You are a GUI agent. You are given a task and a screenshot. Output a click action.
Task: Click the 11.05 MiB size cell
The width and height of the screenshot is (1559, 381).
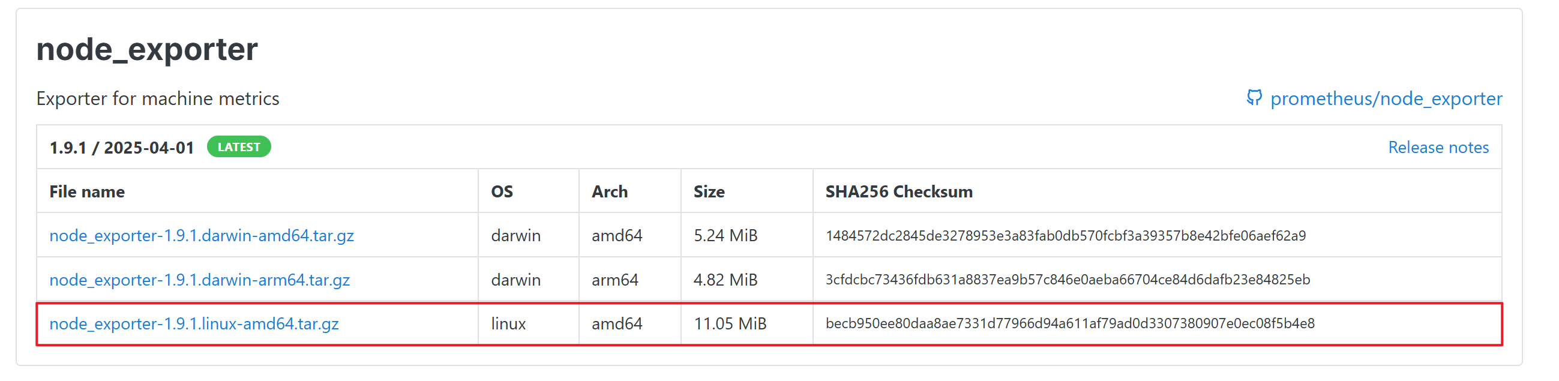coord(730,323)
